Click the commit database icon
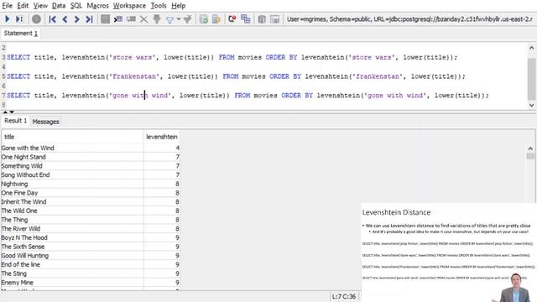This screenshot has width=537, height=302. click(203, 19)
